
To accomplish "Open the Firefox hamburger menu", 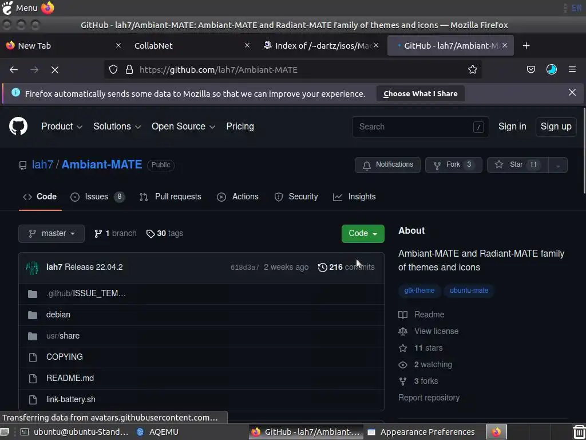I will click(572, 69).
